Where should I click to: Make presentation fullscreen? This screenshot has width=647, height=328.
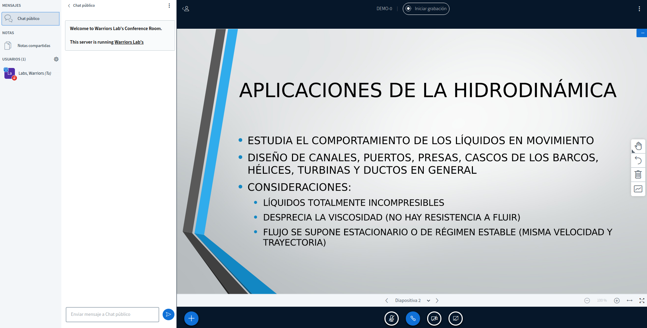[x=642, y=301]
